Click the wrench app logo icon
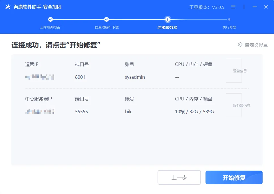 pos(8,7)
